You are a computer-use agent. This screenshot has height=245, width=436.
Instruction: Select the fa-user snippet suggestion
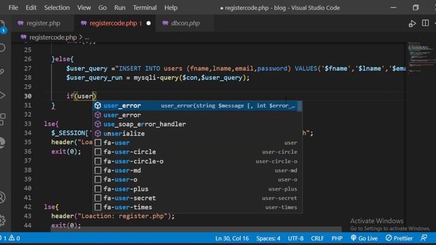pyautogui.click(x=197, y=143)
